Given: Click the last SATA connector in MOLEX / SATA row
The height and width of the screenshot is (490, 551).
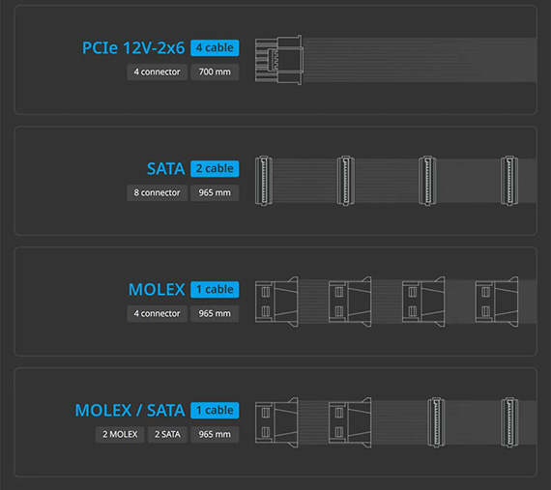Looking at the screenshot, I should [x=509, y=422].
